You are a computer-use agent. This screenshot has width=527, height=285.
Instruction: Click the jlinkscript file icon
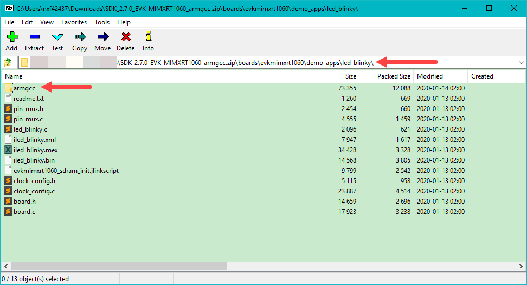(x=8, y=171)
